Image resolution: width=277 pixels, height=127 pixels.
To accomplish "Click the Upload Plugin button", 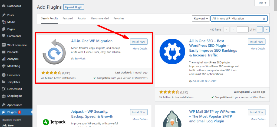I will pos(74,7).
